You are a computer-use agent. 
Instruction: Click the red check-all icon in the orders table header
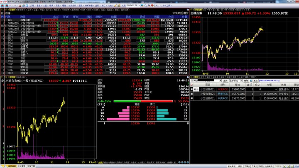pos(191,85)
